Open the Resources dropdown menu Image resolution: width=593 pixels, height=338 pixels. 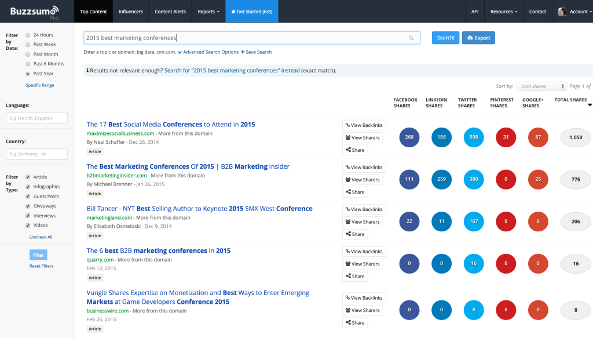coord(503,12)
